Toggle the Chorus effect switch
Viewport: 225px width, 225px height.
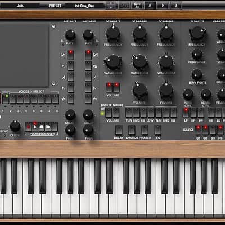132,130
